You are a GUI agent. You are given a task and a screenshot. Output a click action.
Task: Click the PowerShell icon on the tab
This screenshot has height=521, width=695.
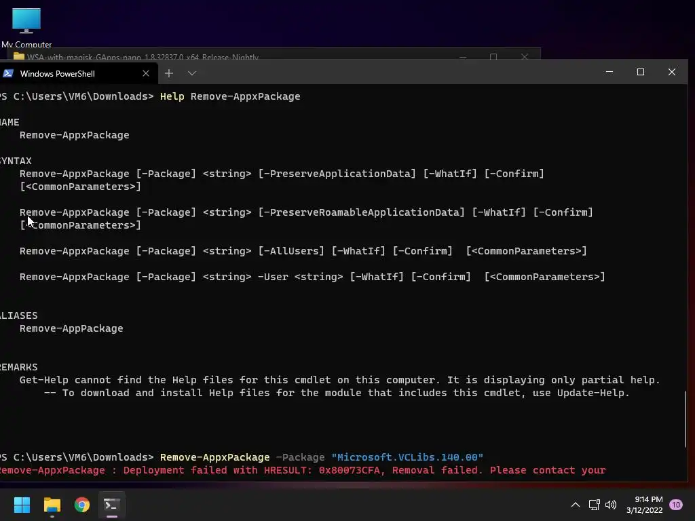coord(8,73)
